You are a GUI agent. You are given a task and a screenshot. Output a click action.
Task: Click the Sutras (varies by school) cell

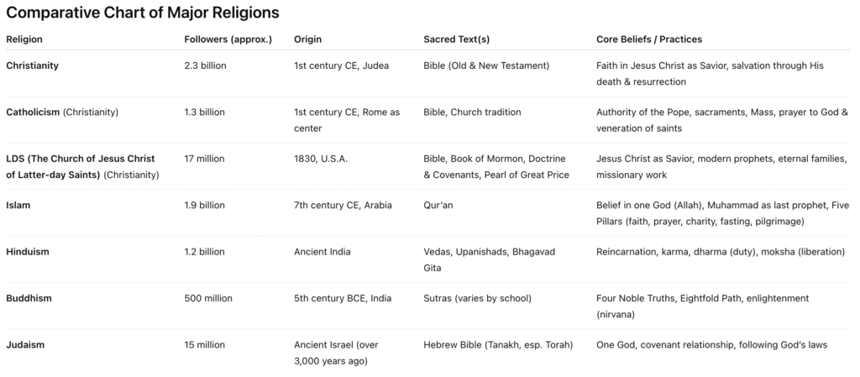(x=478, y=299)
